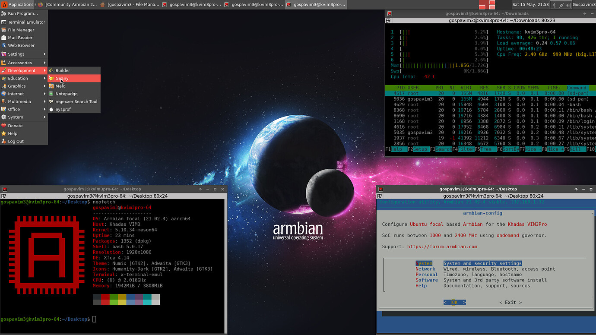Screen dimensions: 596x335
Task: Toggle F5 Tree view in htop
Action: pos(485,149)
